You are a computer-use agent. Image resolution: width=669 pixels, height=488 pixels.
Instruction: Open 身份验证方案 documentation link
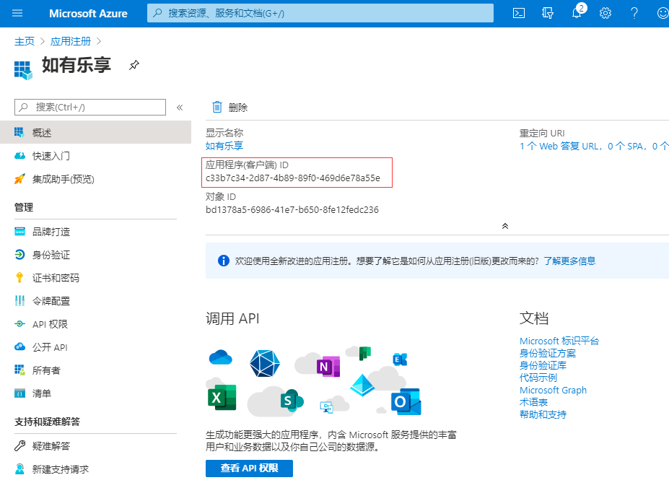548,353
